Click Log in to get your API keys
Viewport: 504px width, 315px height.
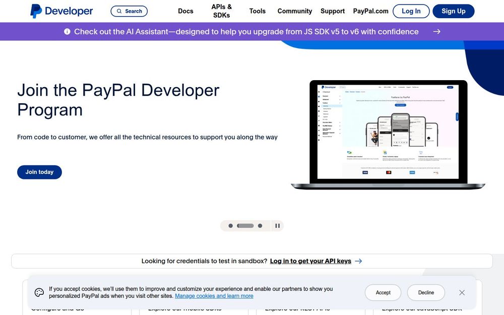pyautogui.click(x=310, y=261)
